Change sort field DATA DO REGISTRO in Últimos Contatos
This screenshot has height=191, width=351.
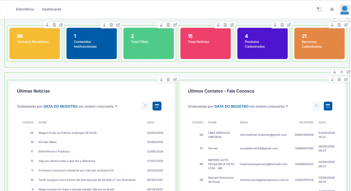pos(231,107)
